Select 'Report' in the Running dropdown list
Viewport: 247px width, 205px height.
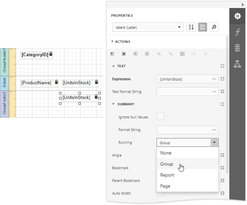click(167, 175)
